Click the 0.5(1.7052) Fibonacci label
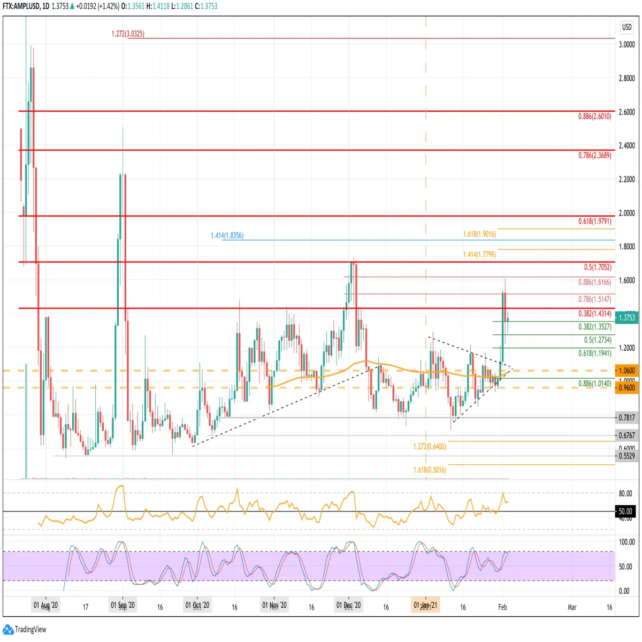Viewport: 642px width, 642px height. click(598, 267)
